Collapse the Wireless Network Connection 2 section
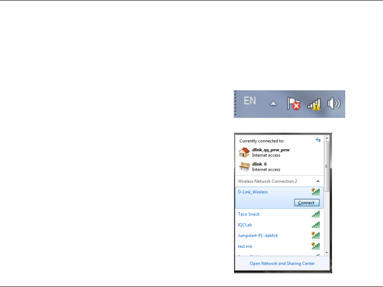This screenshot has width=383, height=287. [x=318, y=181]
